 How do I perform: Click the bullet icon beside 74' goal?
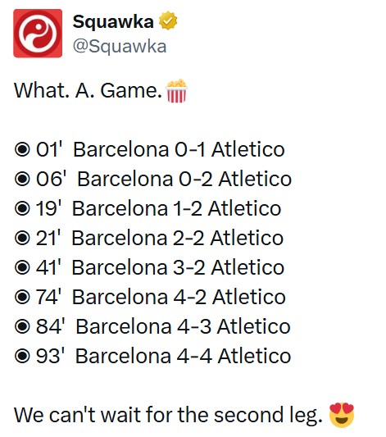coord(22,297)
